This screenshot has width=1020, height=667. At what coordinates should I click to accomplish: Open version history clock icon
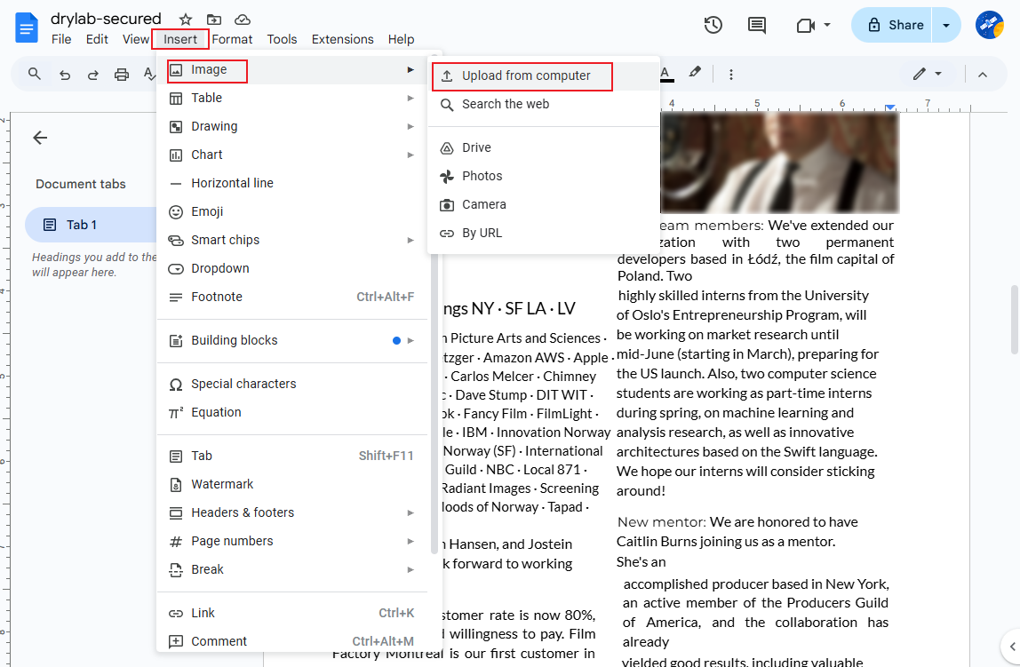point(713,26)
